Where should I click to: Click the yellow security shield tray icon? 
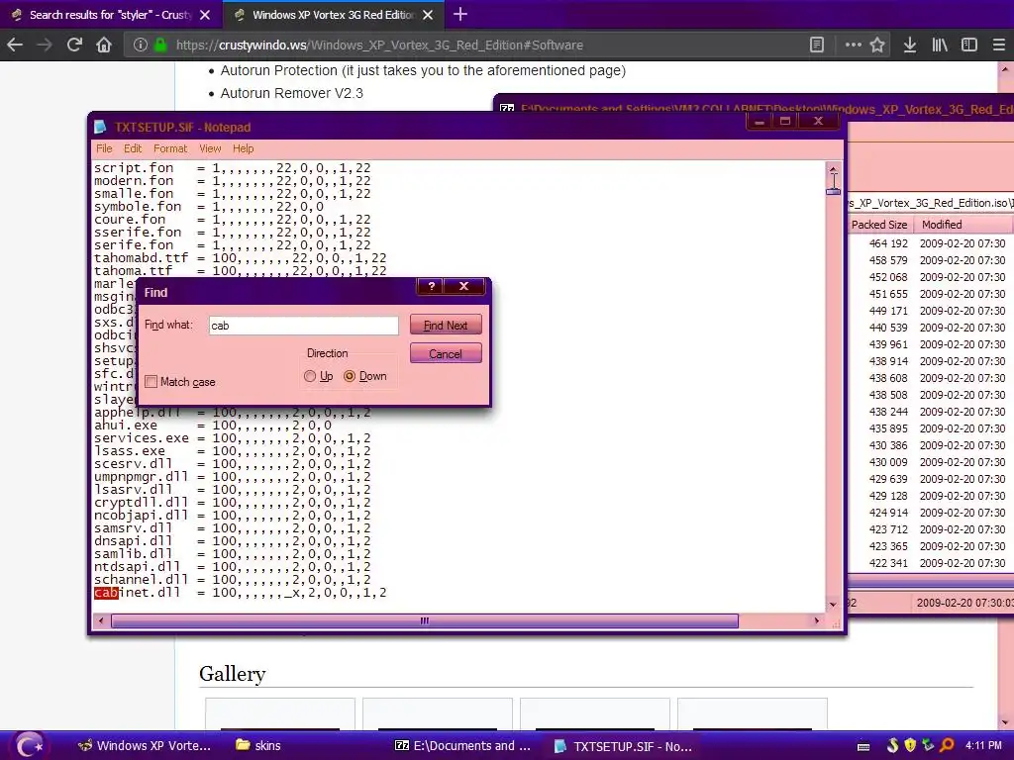pyautogui.click(x=910, y=746)
